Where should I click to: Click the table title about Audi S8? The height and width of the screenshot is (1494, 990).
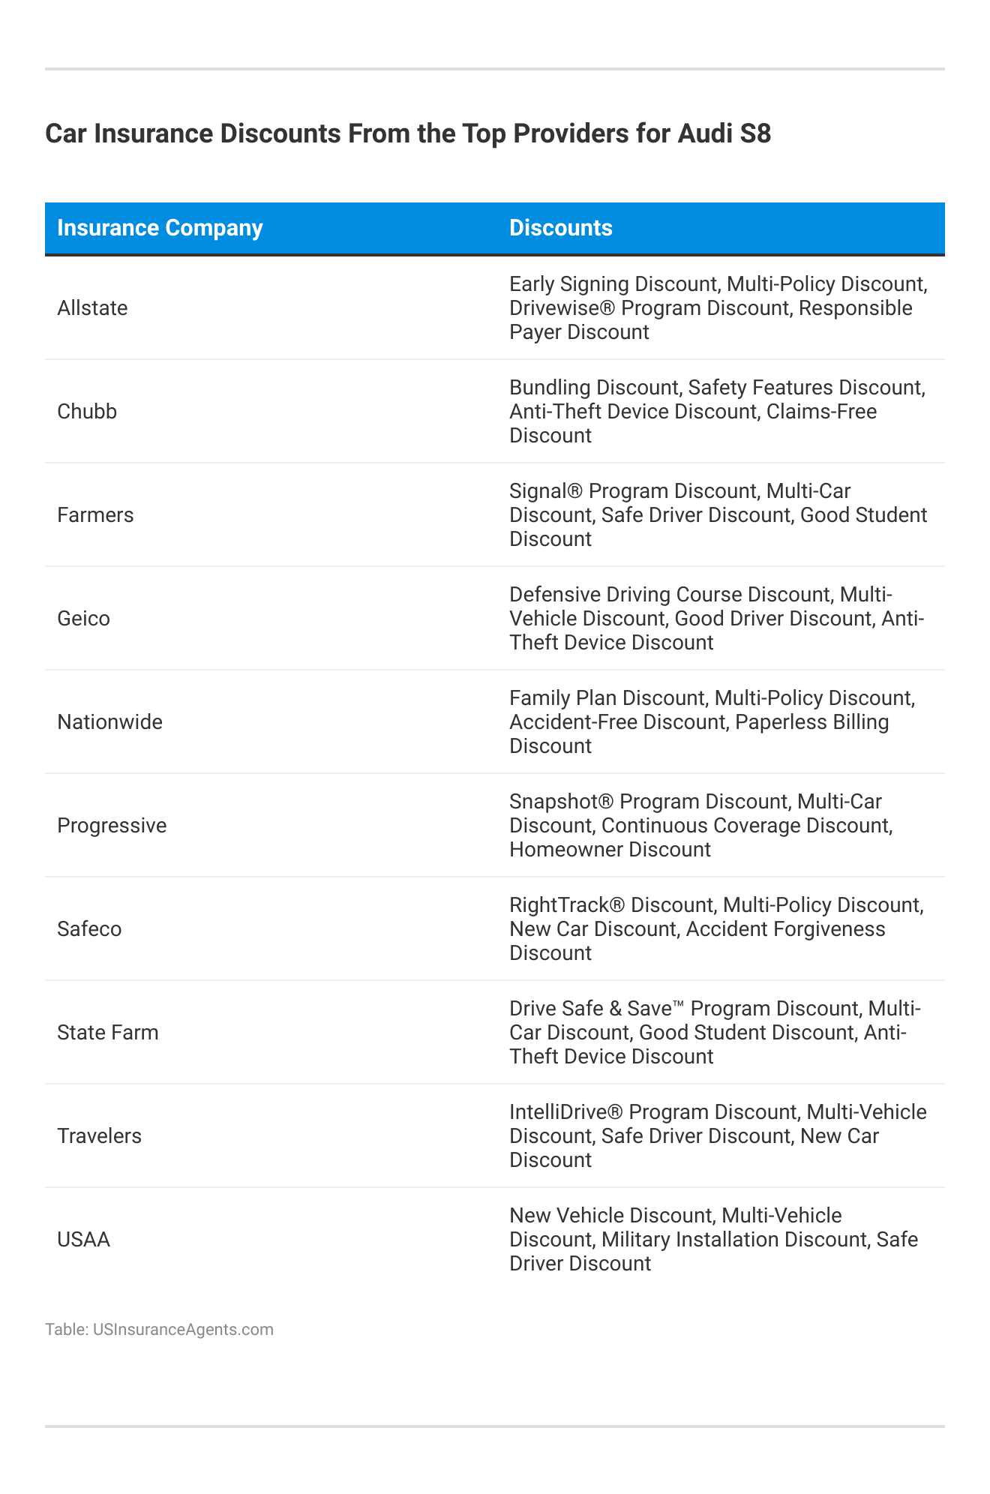(408, 133)
